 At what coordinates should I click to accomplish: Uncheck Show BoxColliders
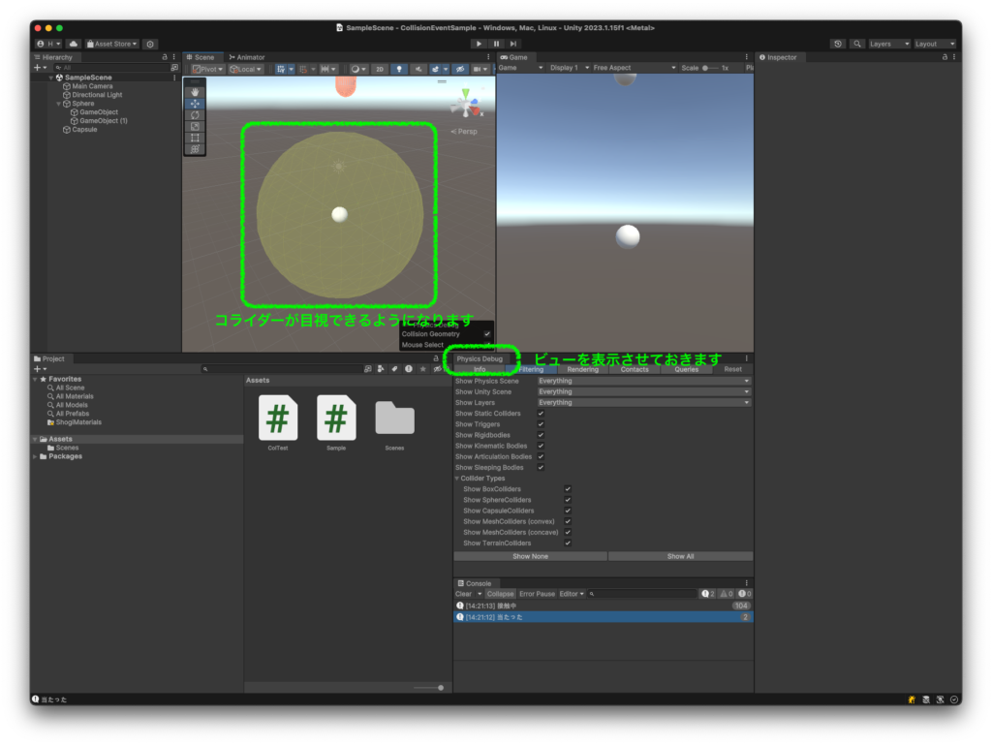click(568, 489)
